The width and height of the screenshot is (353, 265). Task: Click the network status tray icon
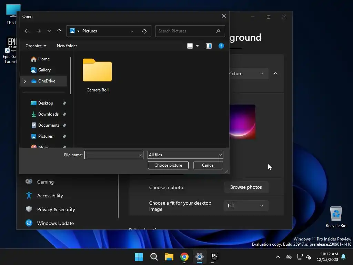[x=300, y=257]
